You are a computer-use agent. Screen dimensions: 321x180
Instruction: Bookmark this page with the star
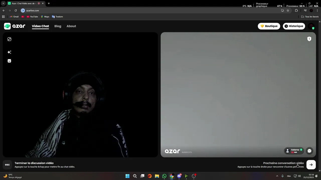coord(288,10)
